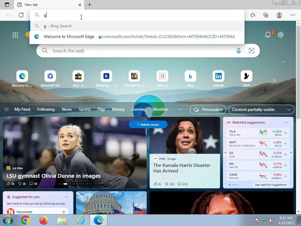Show hidden system tray icons
301x226 pixels.
pos(250,220)
